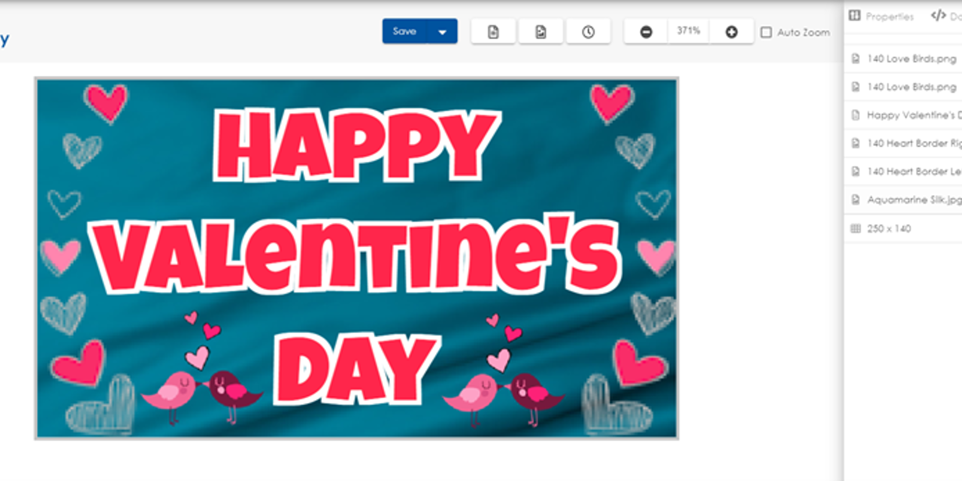Open the Save dropdown arrow
Viewport: 962px width, 481px height.
tap(442, 32)
